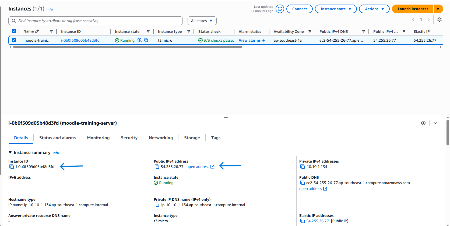
Task: Open Instance state dropdown button
Action: pyautogui.click(x=336, y=9)
